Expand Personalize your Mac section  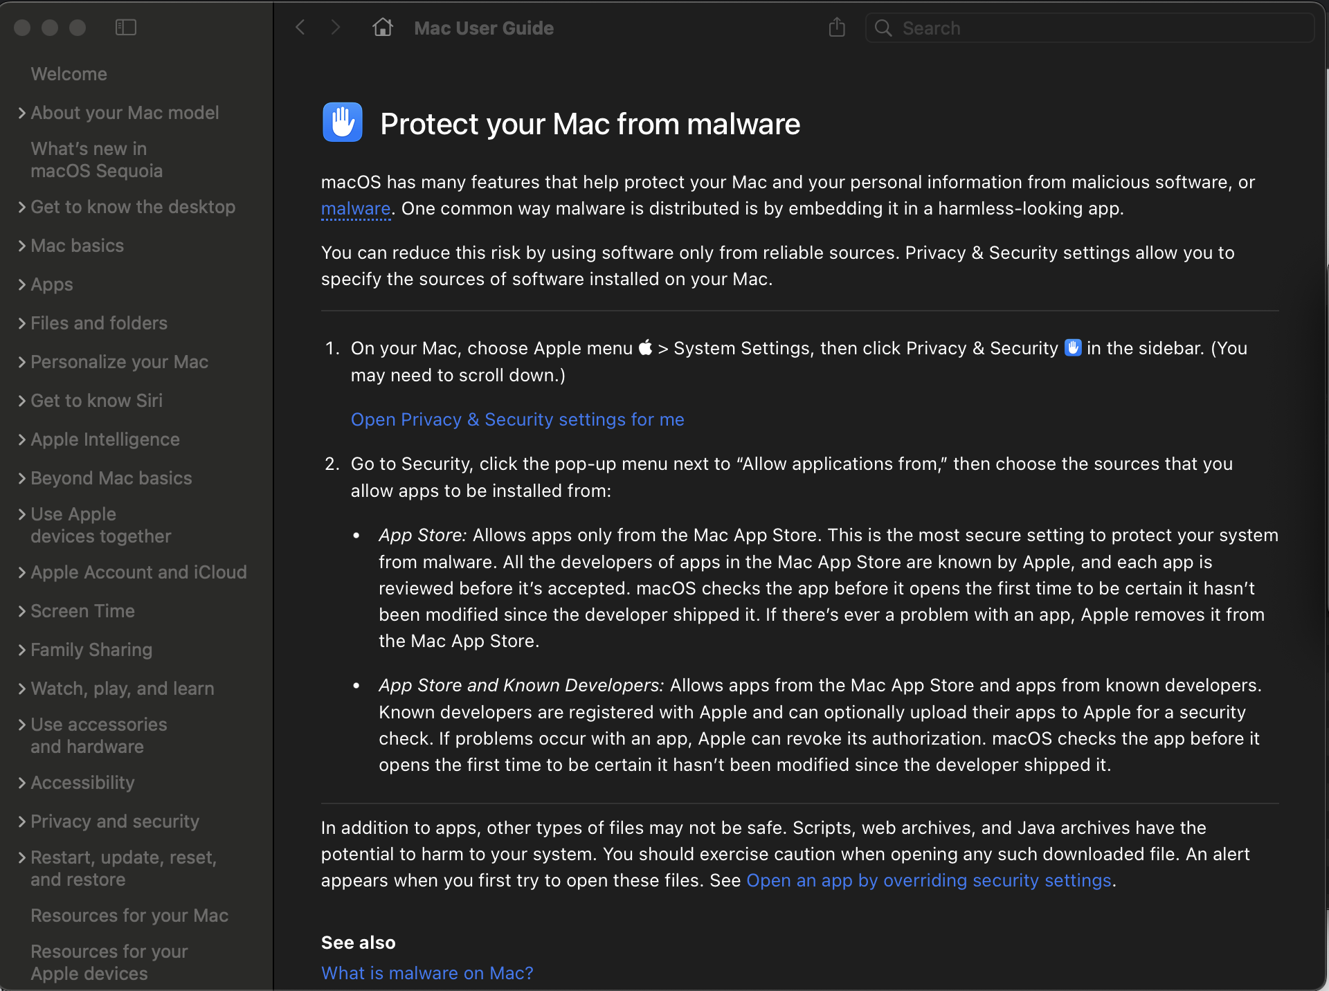click(x=22, y=362)
